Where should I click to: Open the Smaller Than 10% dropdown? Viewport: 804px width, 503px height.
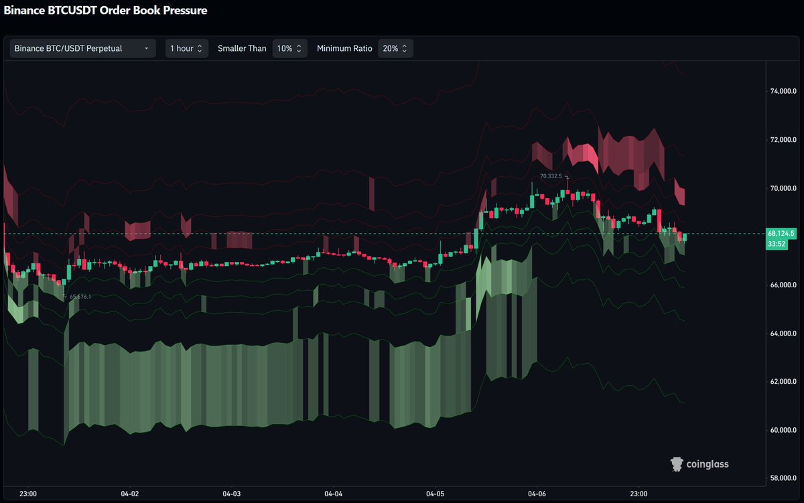coord(289,48)
